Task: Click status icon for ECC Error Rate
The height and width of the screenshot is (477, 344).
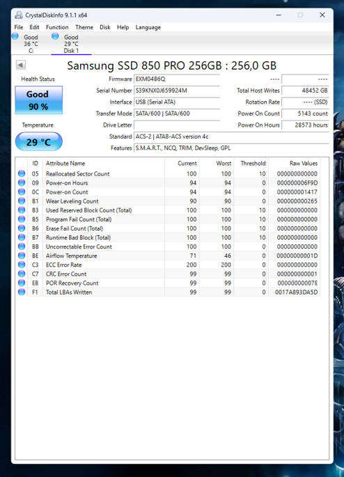Action: (22, 265)
